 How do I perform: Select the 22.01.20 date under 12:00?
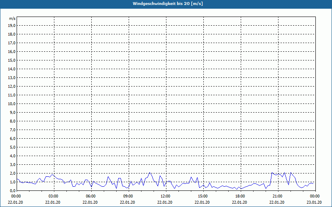(x=165, y=202)
